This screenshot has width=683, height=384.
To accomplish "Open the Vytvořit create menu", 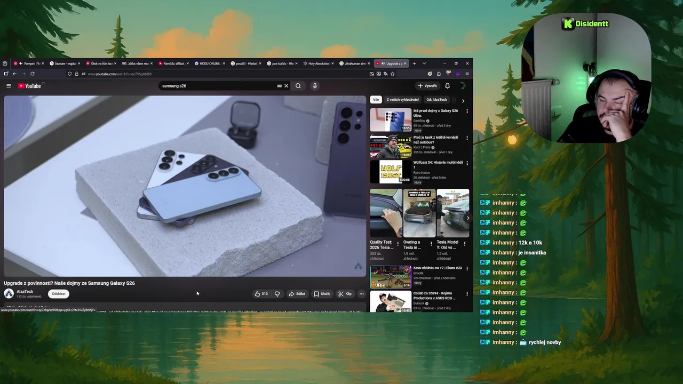I will point(427,86).
